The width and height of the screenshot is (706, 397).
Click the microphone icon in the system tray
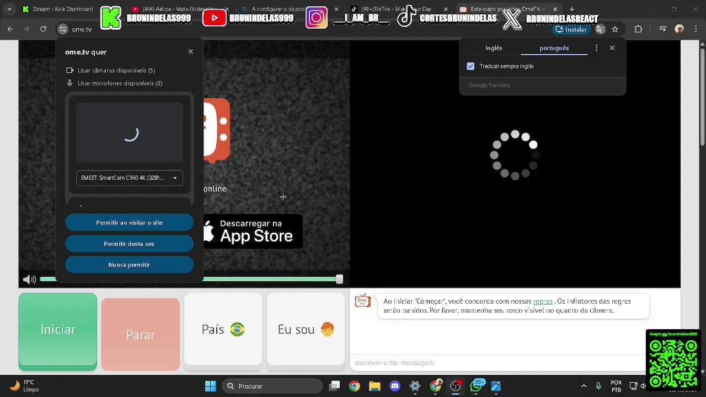pos(598,386)
